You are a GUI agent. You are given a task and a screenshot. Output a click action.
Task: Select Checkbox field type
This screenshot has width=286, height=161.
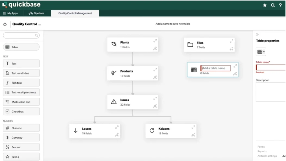pyautogui.click(x=21, y=111)
